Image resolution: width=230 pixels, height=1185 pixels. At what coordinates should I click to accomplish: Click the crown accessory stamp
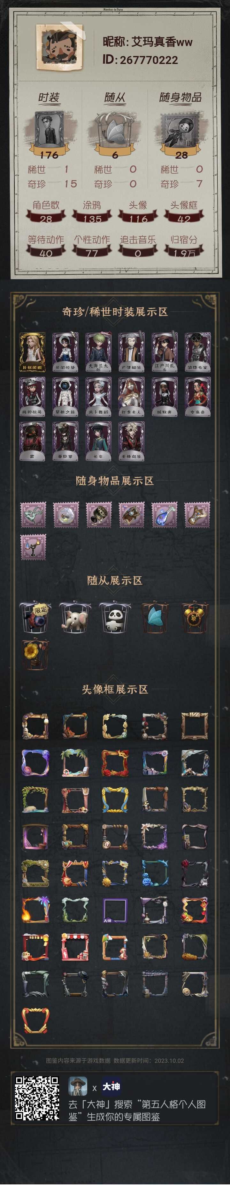[x=98, y=514]
